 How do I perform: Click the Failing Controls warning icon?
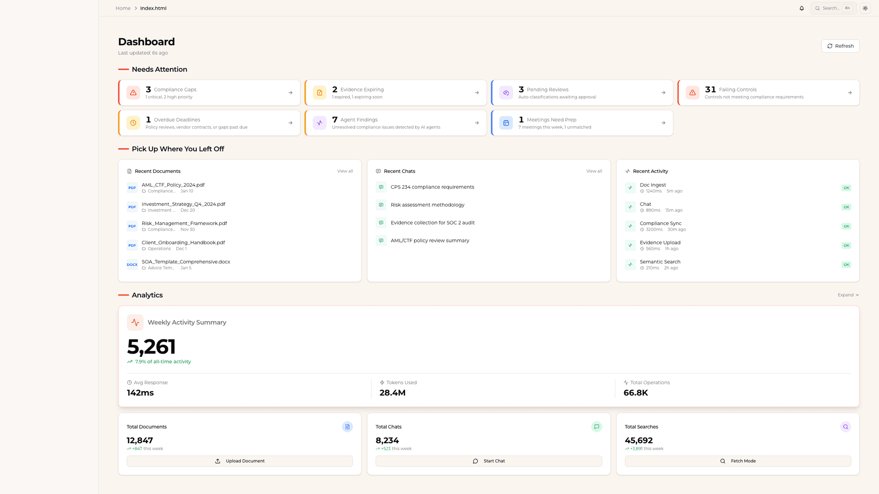pyautogui.click(x=693, y=93)
